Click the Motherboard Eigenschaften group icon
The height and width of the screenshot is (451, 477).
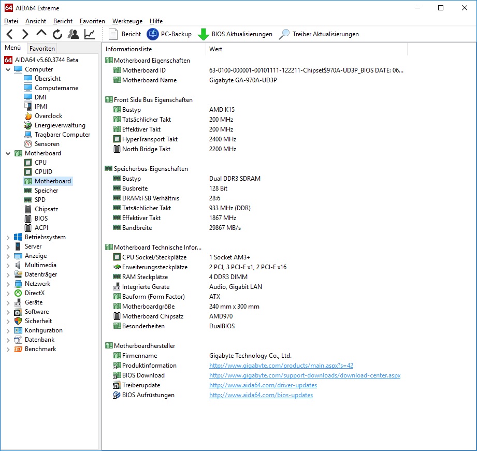point(109,60)
